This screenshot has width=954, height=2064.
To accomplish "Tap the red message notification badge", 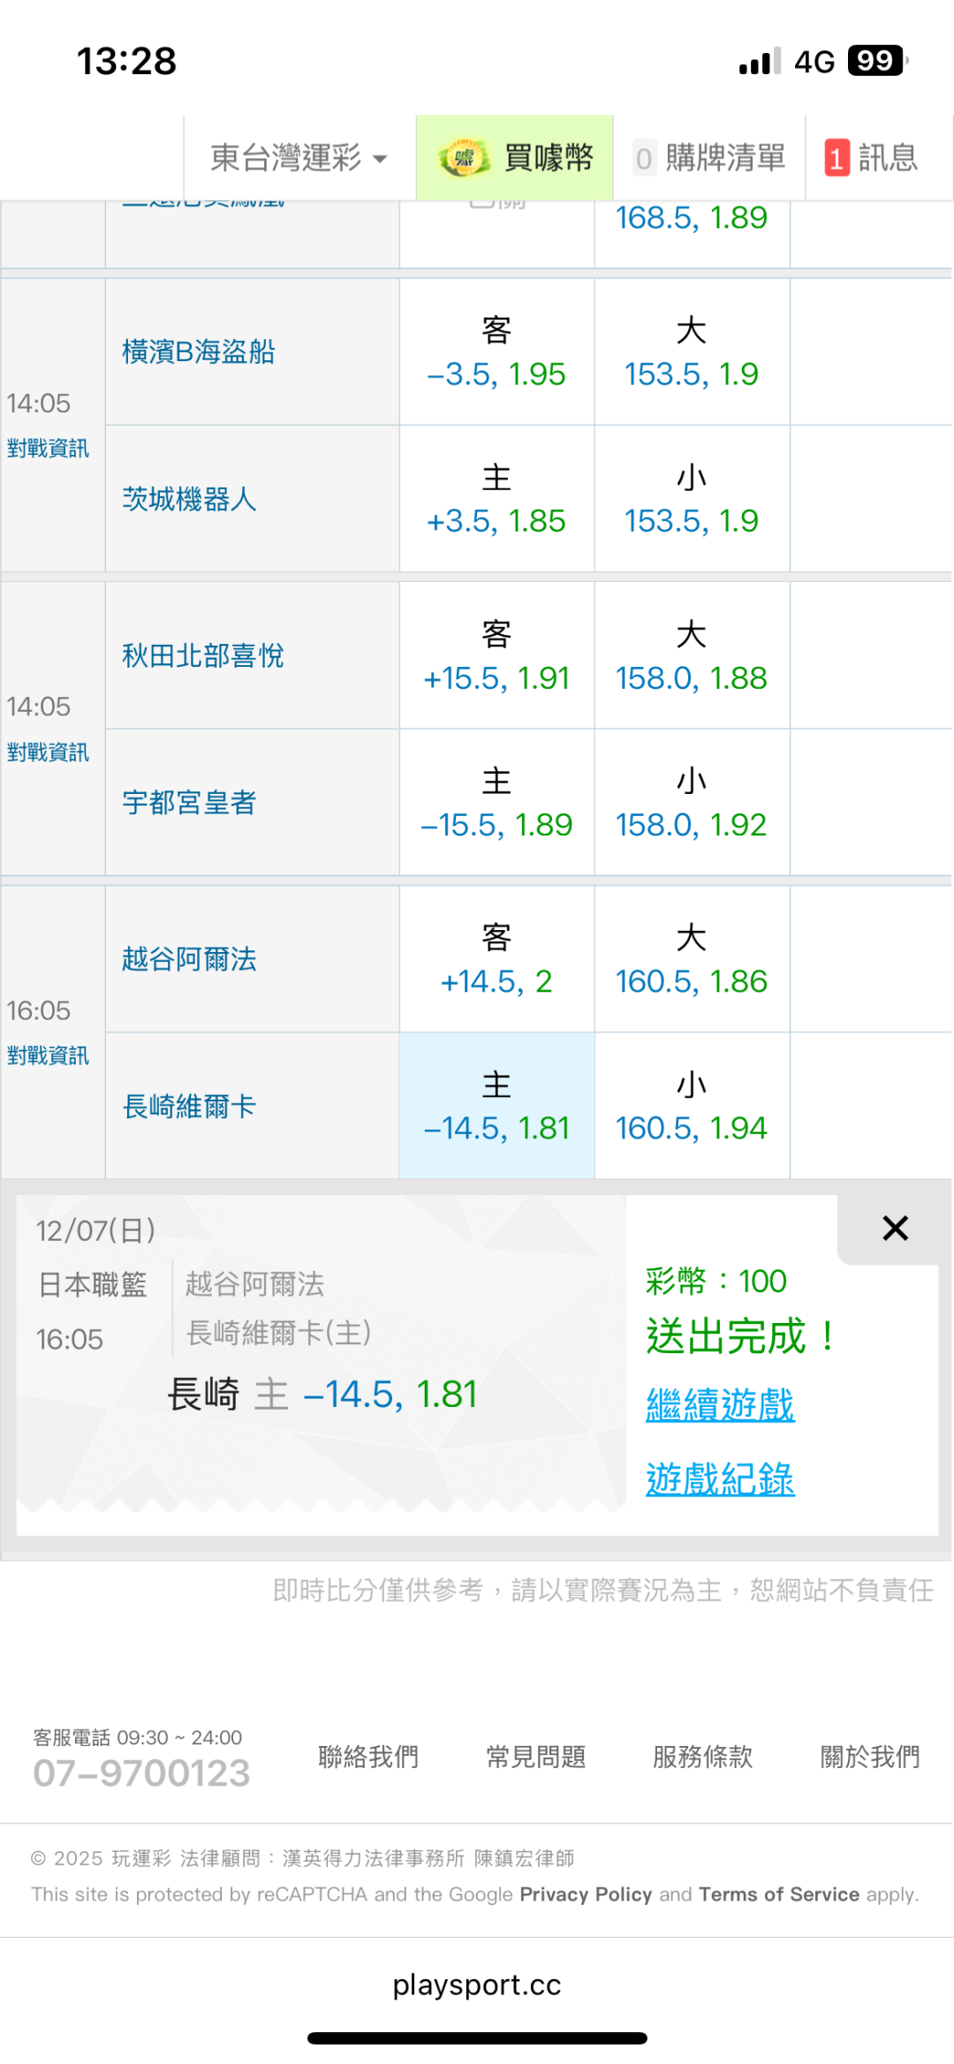I will pyautogui.click(x=837, y=159).
